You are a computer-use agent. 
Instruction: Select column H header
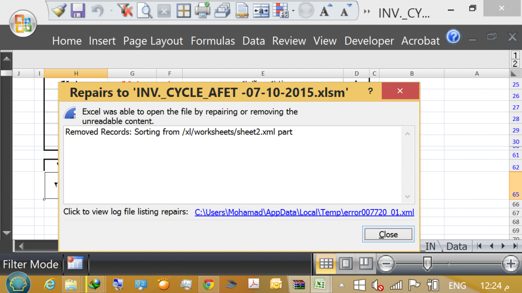[76, 73]
